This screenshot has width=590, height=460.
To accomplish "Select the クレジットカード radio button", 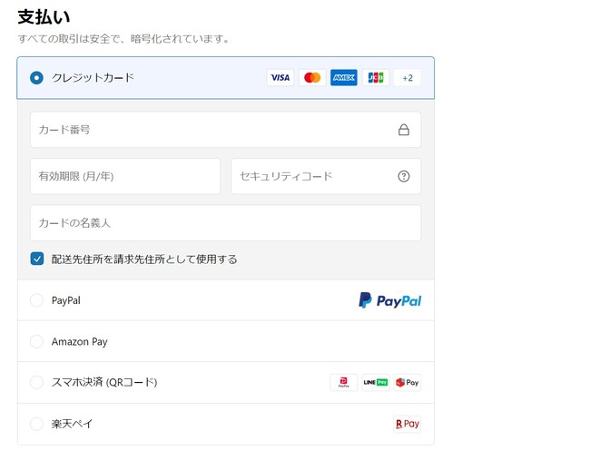I will [36, 78].
